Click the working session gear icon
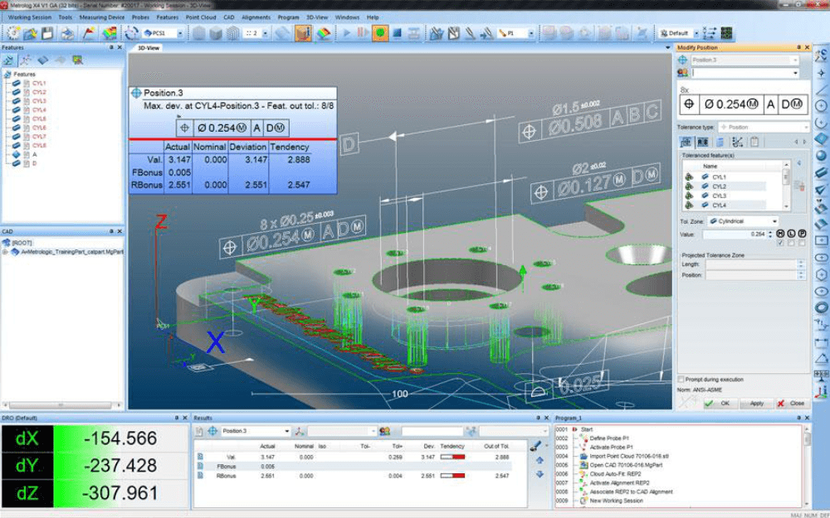830x518 pixels. pyautogui.click(x=12, y=34)
